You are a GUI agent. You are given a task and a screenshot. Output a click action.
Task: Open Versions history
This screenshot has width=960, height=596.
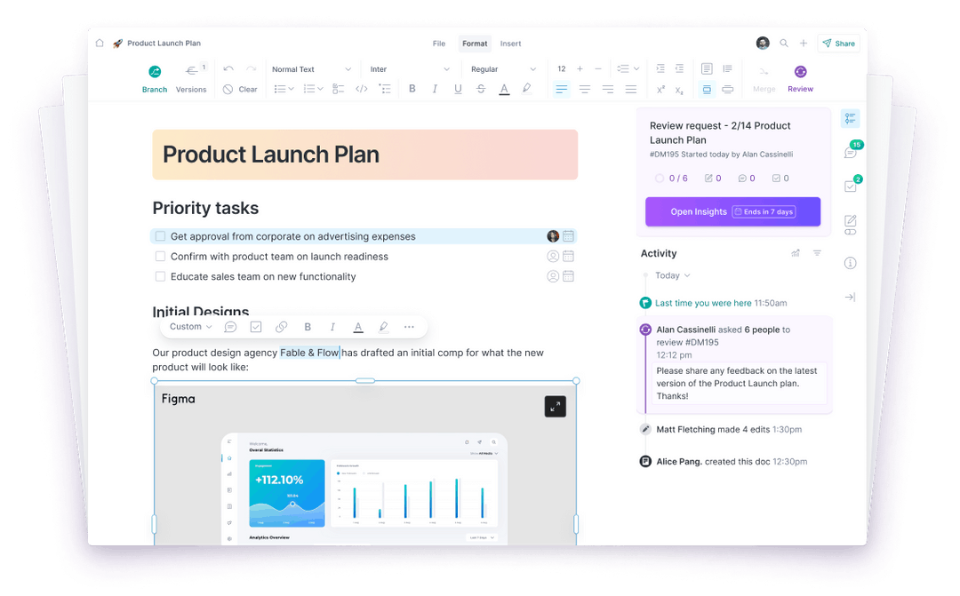191,79
